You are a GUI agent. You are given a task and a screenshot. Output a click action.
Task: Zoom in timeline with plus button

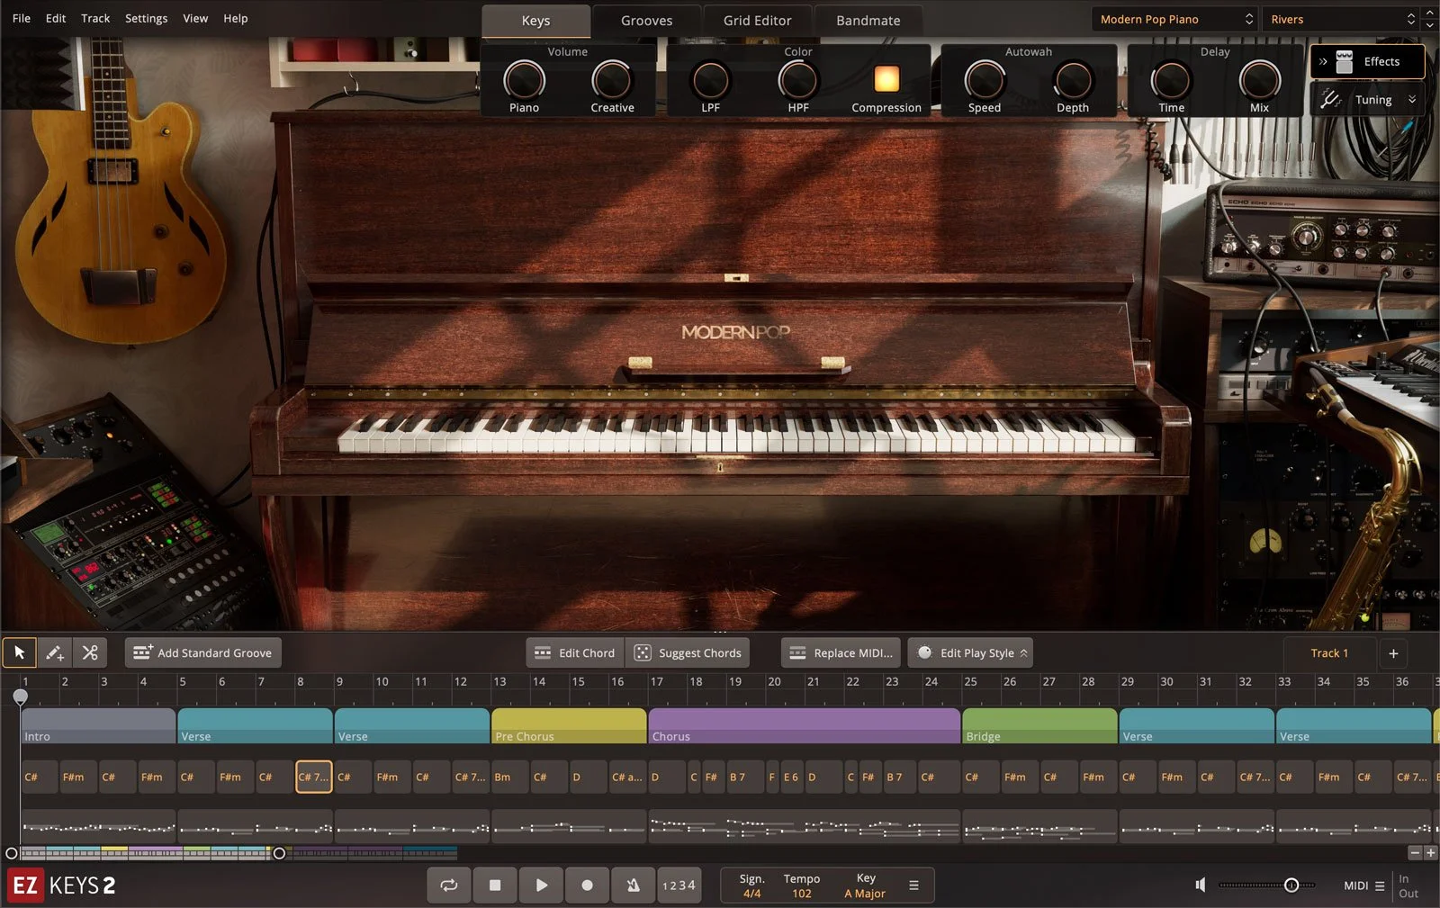[1430, 852]
